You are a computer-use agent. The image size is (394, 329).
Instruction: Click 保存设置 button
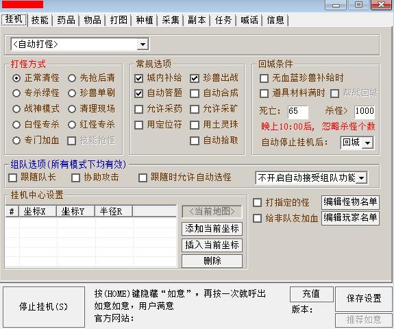coord(364,299)
